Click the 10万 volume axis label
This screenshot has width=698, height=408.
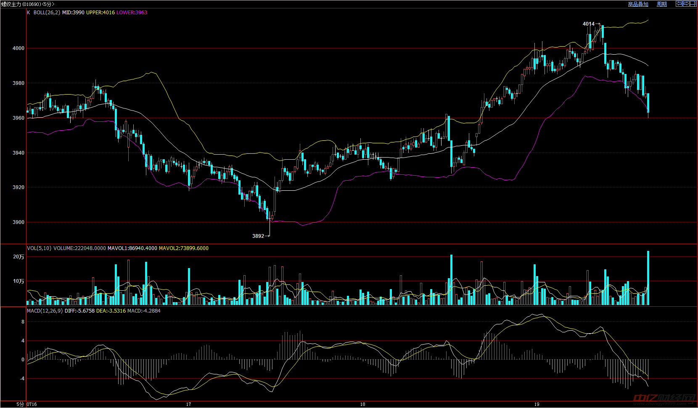point(19,281)
